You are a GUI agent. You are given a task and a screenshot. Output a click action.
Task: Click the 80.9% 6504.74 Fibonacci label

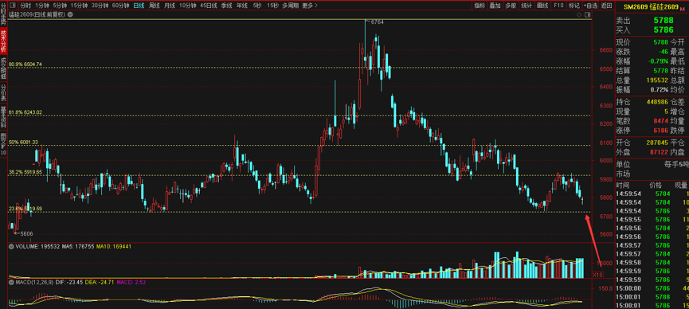pyautogui.click(x=25, y=65)
